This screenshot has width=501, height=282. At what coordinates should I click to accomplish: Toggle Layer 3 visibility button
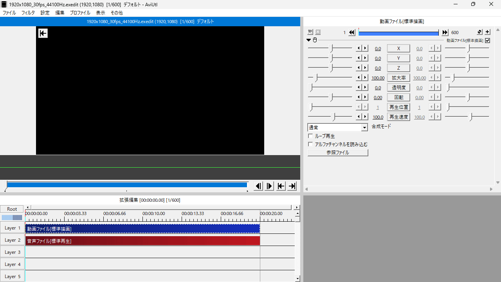click(x=12, y=252)
